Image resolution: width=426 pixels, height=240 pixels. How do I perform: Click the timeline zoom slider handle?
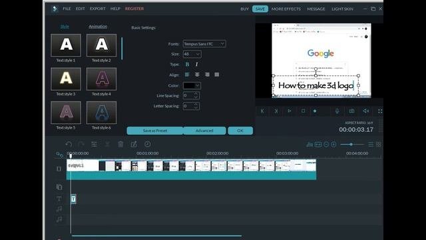tap(351, 145)
